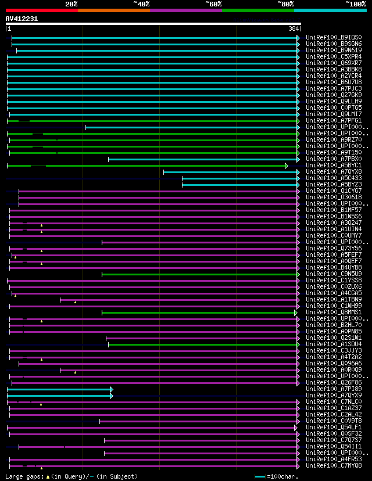The width and height of the screenshot is (372, 481).
Task: Select the UniRef100_A1UIN4 label
Action: (334, 229)
